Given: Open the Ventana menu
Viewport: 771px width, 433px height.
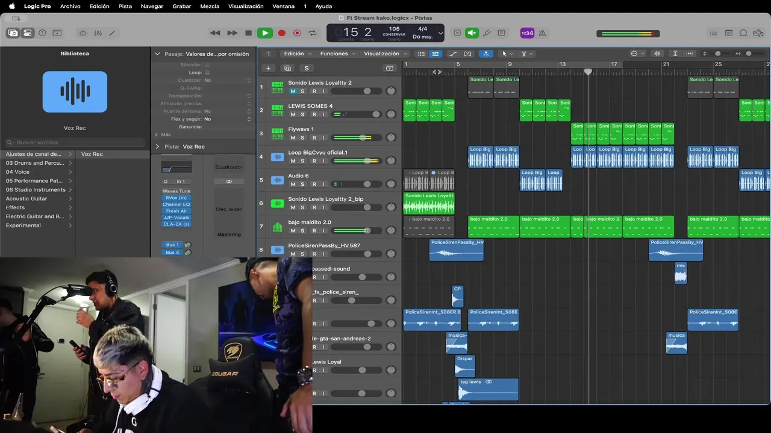Looking at the screenshot, I should point(284,6).
